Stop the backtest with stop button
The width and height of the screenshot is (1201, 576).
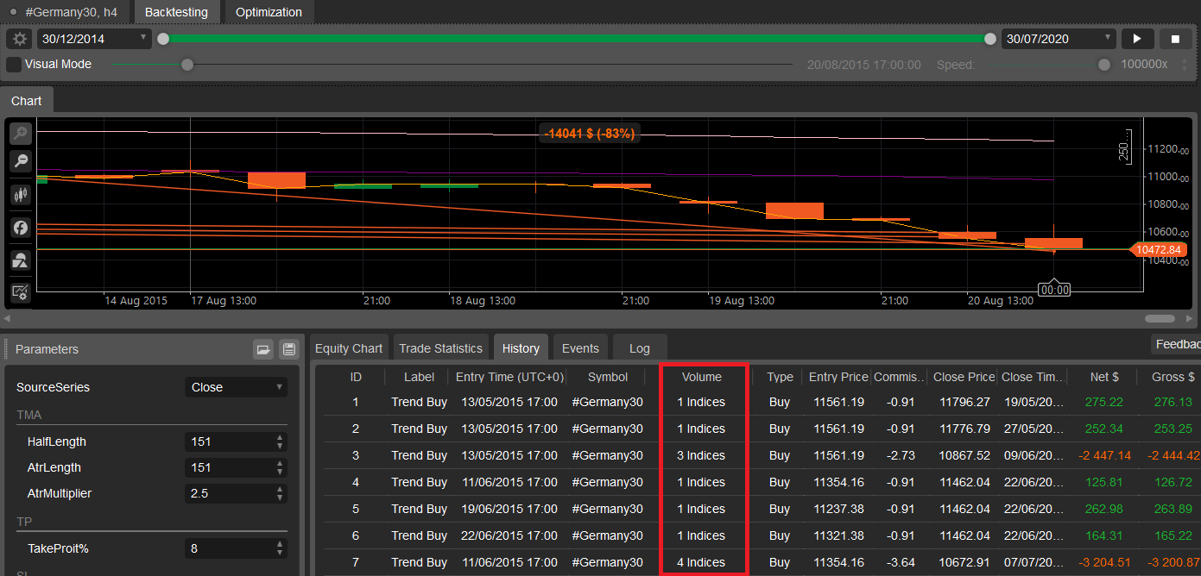[1175, 39]
